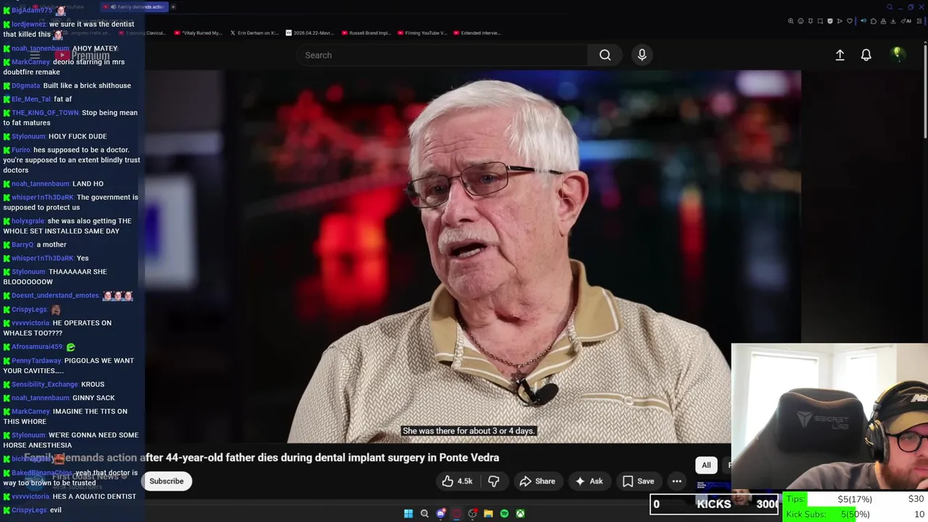928x522 pixels.
Task: Open the YouTube account avatar menu
Action: 897,54
